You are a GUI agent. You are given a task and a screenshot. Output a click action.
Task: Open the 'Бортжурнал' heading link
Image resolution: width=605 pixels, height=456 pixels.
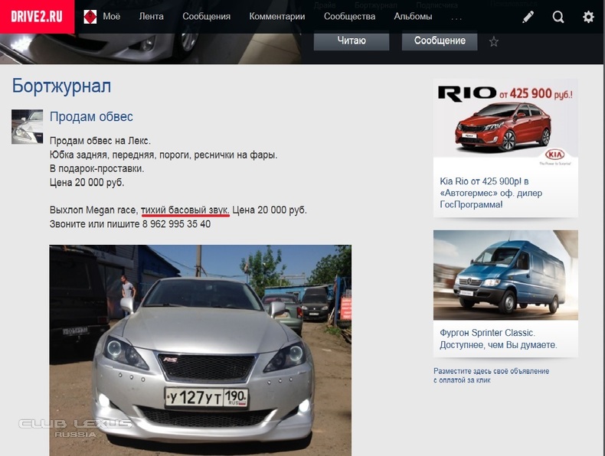[x=61, y=86]
